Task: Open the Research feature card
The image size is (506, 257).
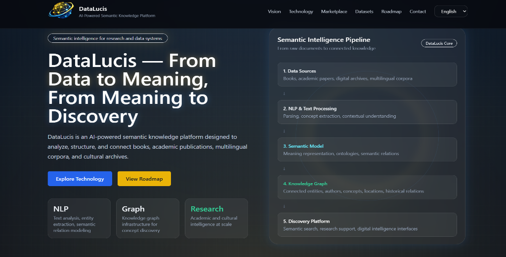Action: coord(216,218)
